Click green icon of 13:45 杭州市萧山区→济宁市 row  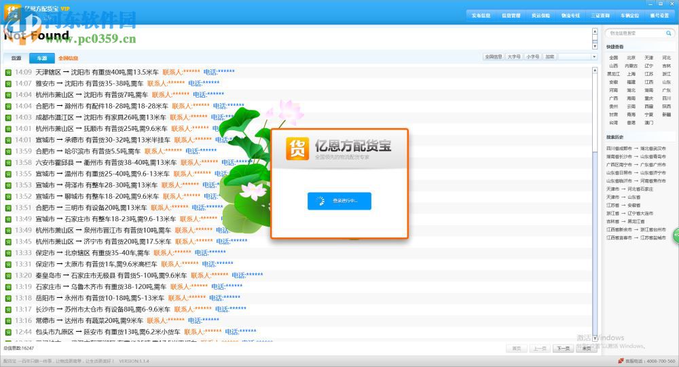[x=8, y=242]
